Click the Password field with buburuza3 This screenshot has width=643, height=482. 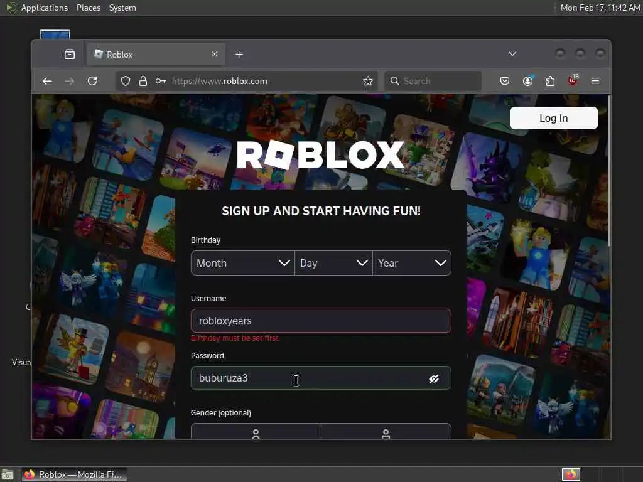pyautogui.click(x=321, y=378)
